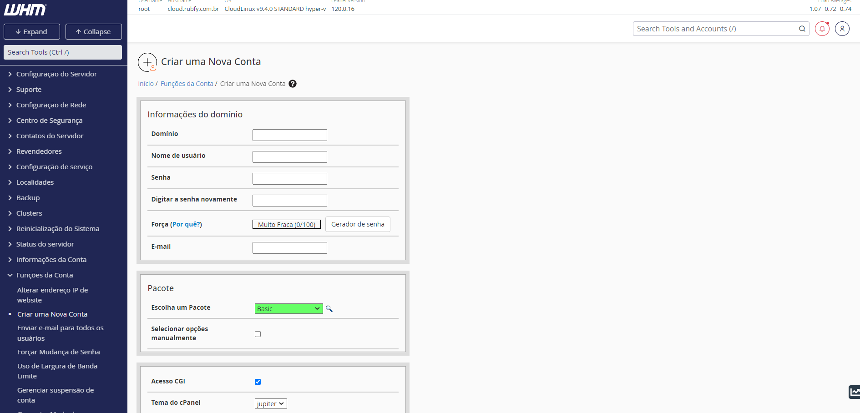Focus the Nome de usuário field

pyautogui.click(x=290, y=157)
